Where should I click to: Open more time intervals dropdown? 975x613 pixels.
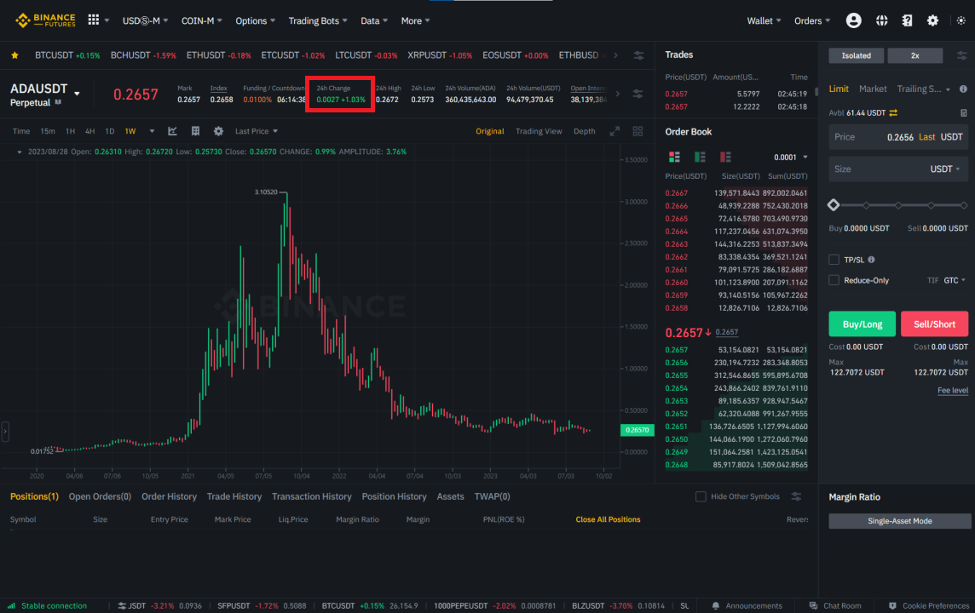152,131
